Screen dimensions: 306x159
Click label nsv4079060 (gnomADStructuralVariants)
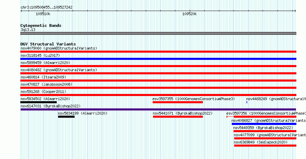59,48
